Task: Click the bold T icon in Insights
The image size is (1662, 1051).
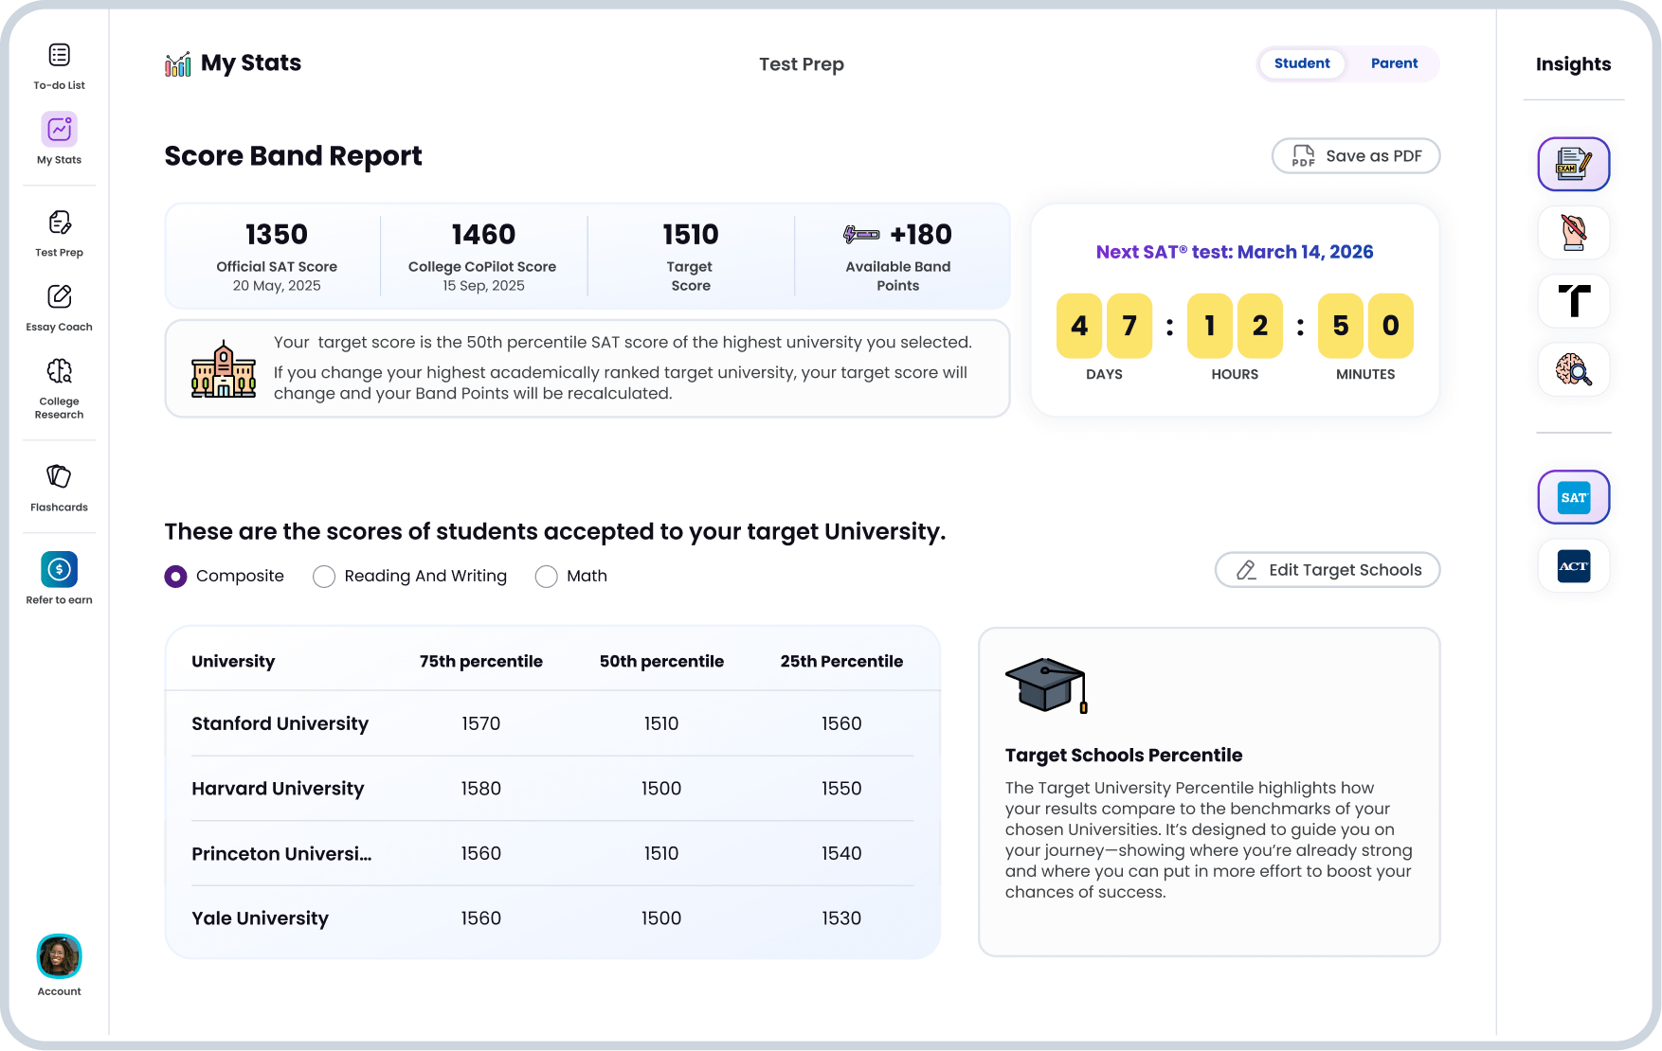Action: click(x=1573, y=301)
